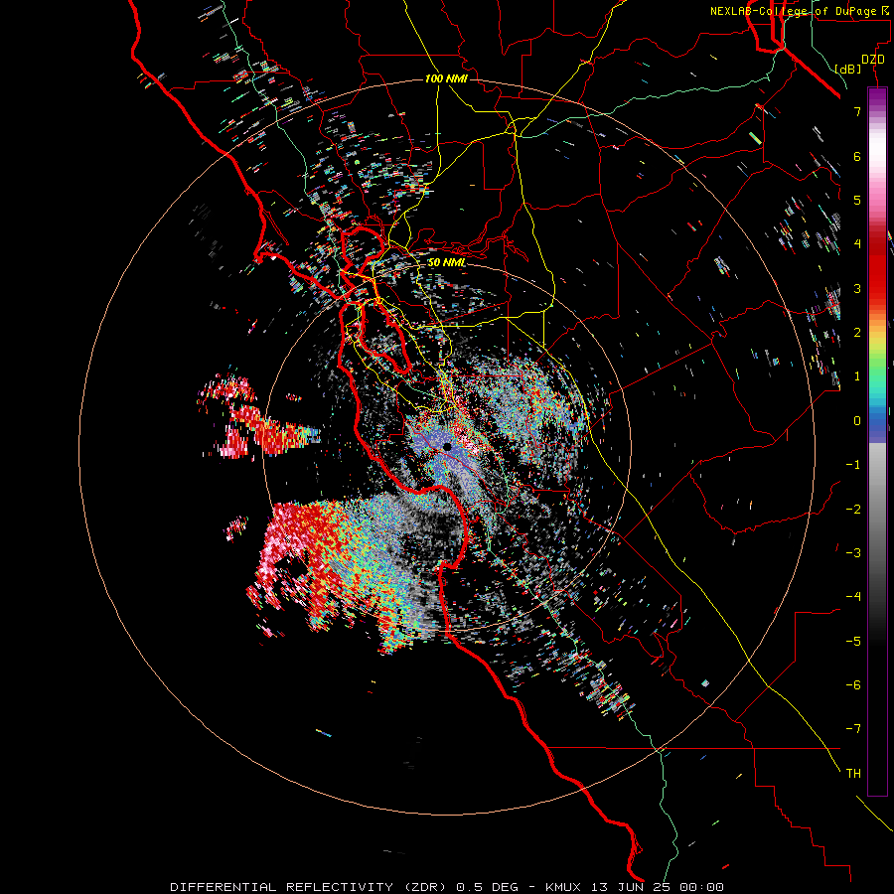
Task: Click the NEXLAB-College of DuPage watermark text
Action: (x=799, y=11)
